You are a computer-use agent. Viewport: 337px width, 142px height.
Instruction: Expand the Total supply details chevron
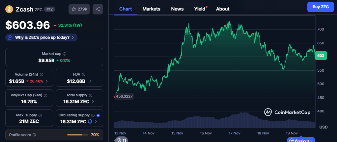click(93, 102)
